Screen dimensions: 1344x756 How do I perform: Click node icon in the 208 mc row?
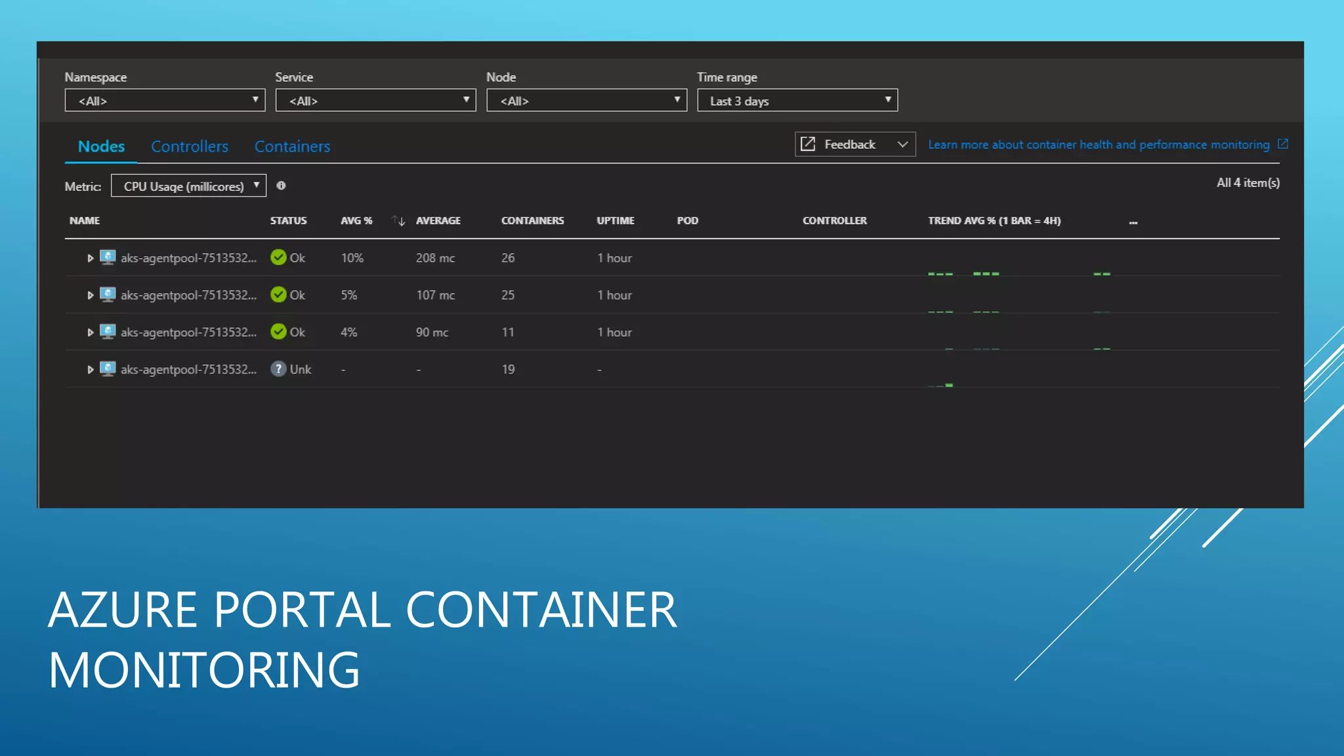point(108,257)
